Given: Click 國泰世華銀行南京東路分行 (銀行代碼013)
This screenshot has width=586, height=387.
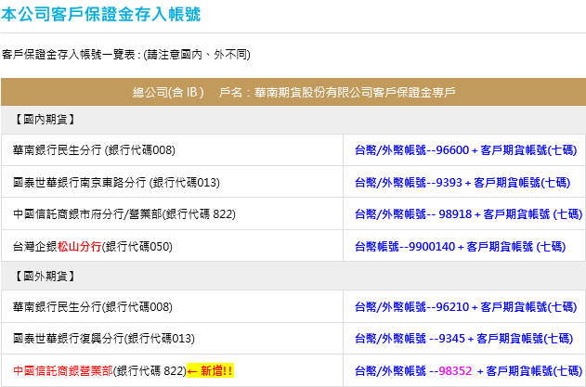Looking at the screenshot, I should coord(116,183).
